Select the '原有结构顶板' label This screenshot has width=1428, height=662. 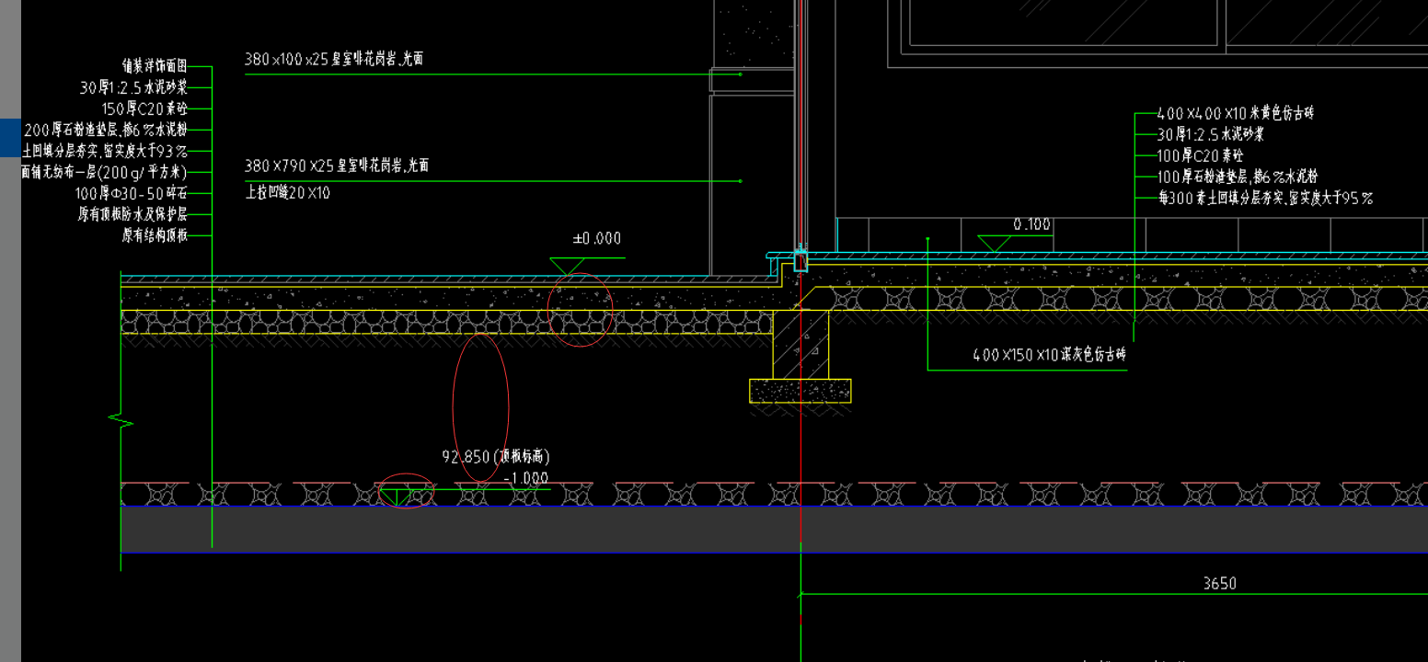(x=154, y=235)
